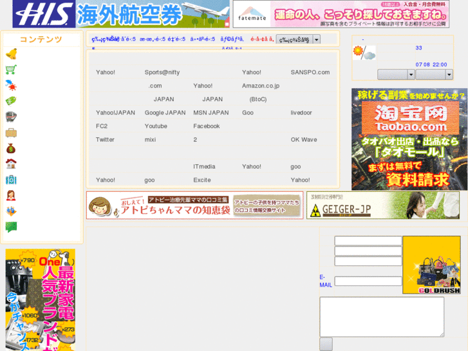
Task: Click the sun and cloud weather image
Action: tap(364, 53)
